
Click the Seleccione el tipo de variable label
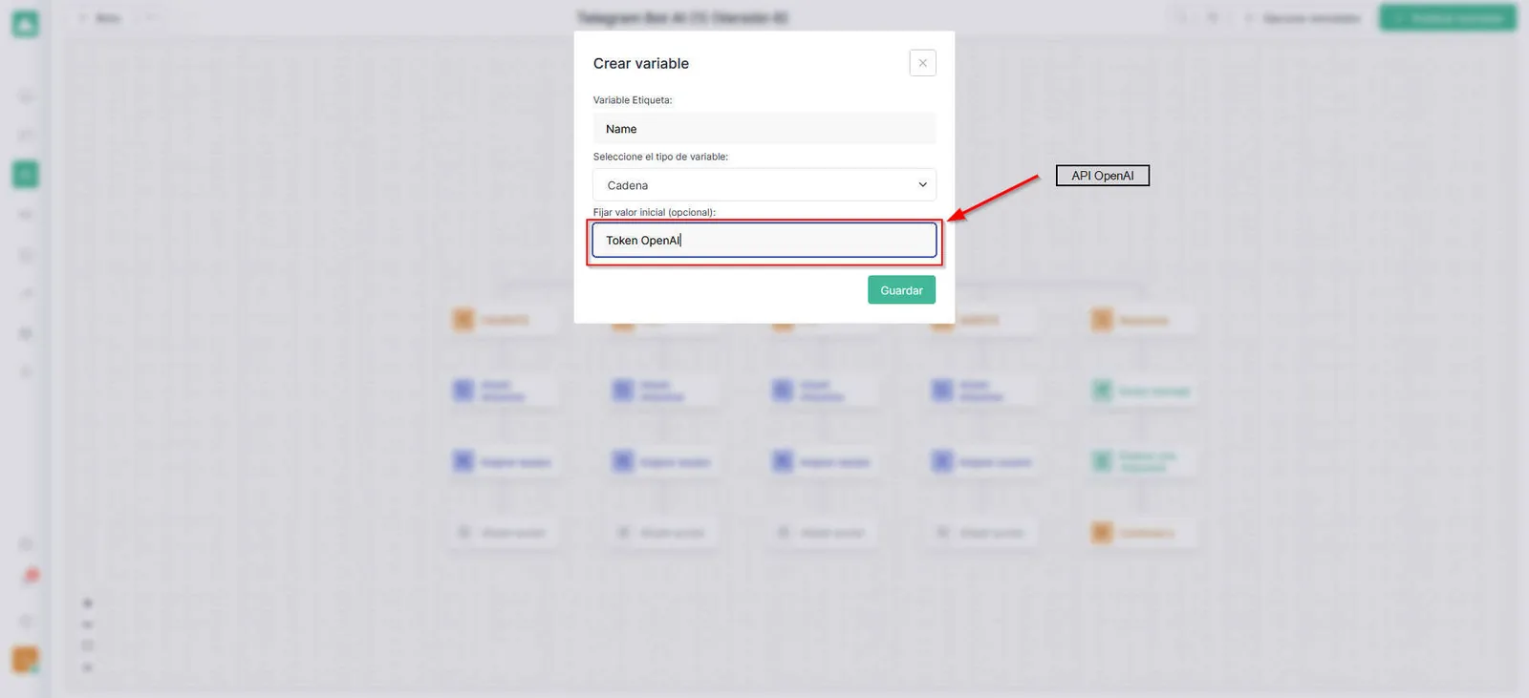660,157
